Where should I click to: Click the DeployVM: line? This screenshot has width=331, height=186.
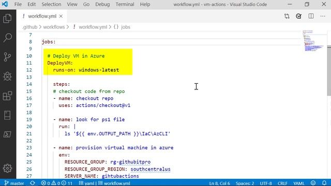point(60,63)
